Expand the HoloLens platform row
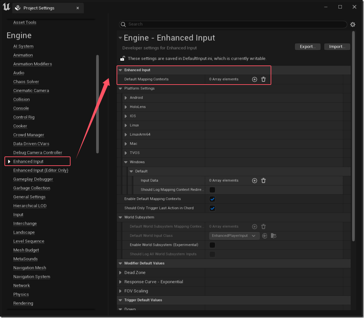Screen dimensions: 364x318 click(x=125, y=107)
